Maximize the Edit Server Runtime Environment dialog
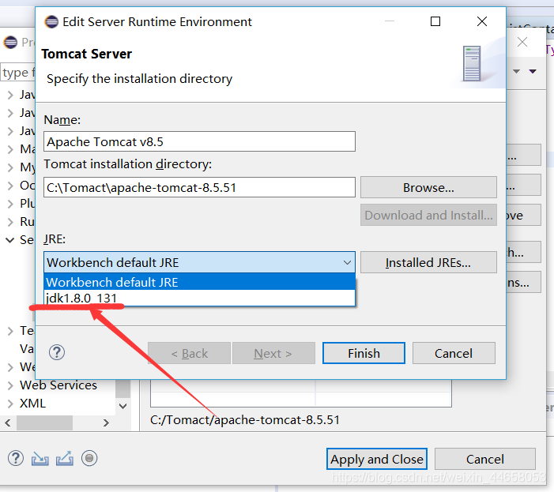 [435, 21]
